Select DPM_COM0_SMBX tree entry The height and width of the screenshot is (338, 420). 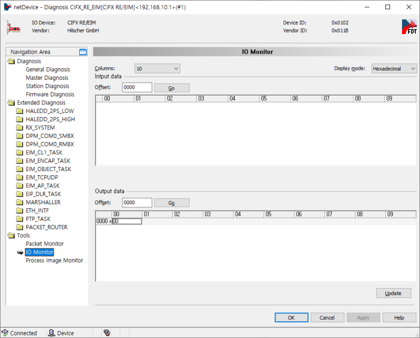coord(50,136)
